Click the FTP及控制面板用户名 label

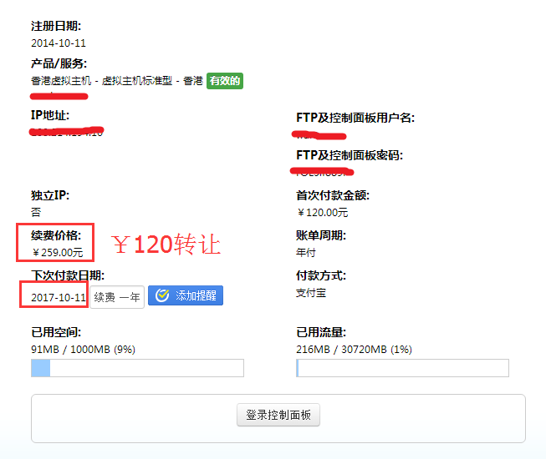[x=355, y=118]
